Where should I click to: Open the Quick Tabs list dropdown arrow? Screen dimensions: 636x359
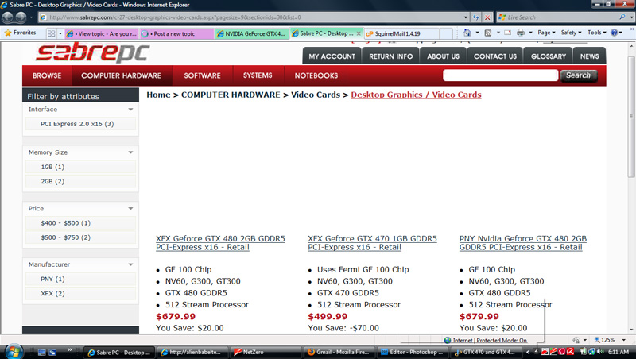click(x=60, y=33)
